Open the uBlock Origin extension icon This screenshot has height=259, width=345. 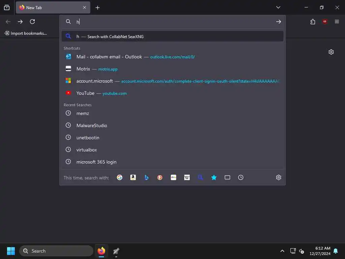[x=325, y=22]
